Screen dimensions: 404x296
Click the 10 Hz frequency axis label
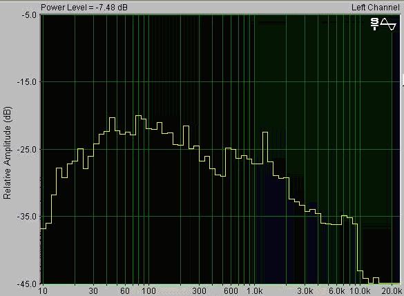(43, 291)
